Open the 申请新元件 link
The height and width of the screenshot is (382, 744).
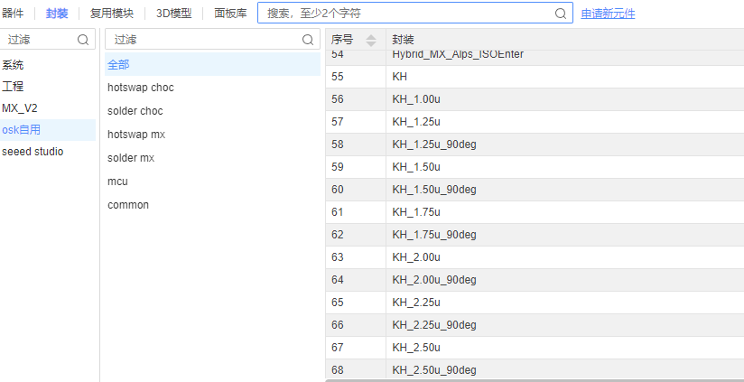(608, 14)
